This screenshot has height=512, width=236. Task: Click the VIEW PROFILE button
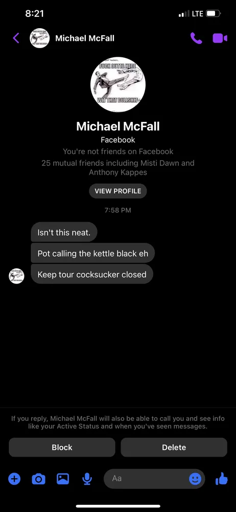click(118, 191)
